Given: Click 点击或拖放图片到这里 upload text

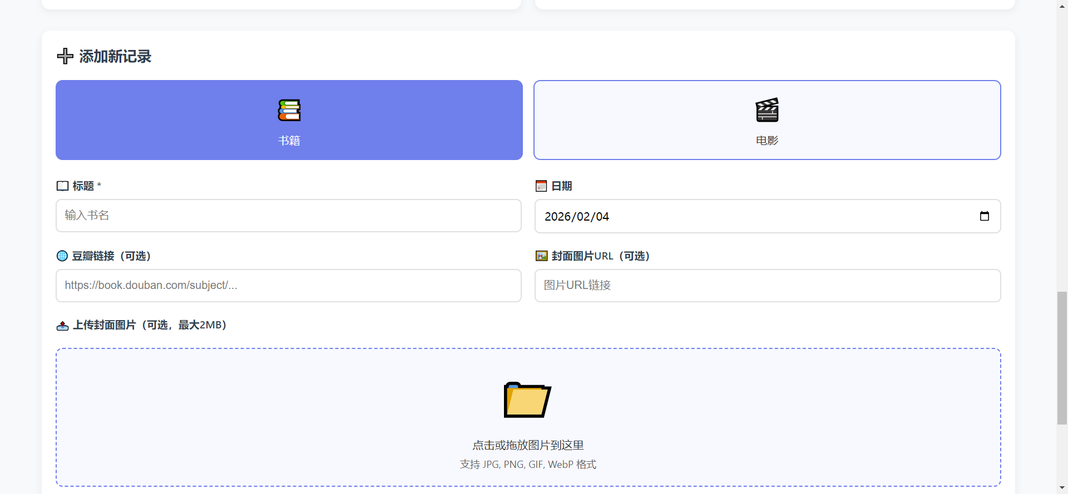Looking at the screenshot, I should [x=528, y=445].
